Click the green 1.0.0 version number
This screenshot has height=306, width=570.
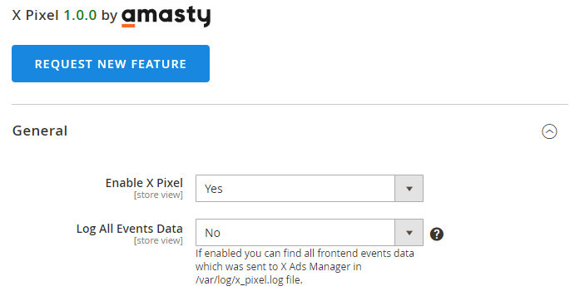pyautogui.click(x=80, y=15)
